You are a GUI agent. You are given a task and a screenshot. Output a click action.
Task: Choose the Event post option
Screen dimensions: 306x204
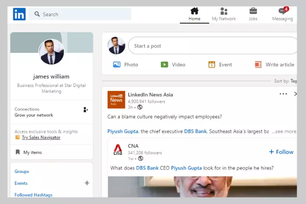click(220, 65)
